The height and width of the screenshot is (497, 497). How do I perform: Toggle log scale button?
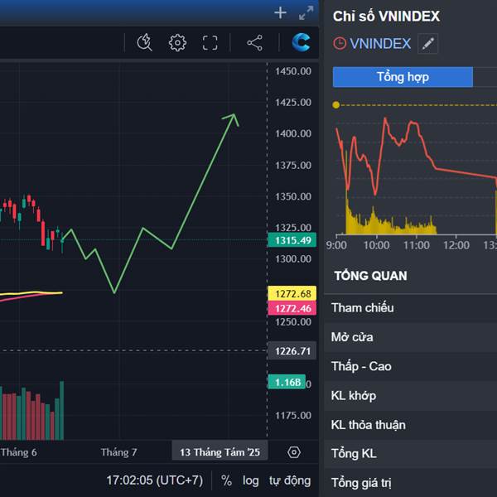click(250, 480)
